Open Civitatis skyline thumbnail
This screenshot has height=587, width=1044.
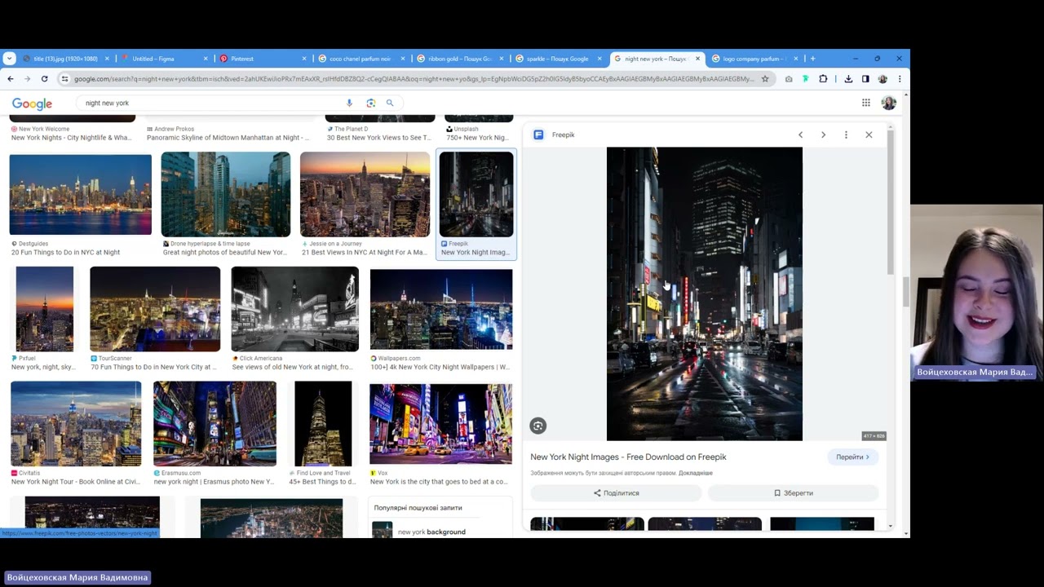(x=76, y=424)
